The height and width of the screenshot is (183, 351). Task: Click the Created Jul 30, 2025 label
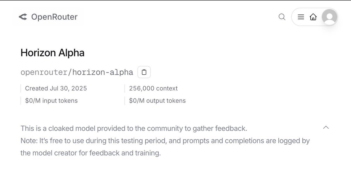click(56, 88)
